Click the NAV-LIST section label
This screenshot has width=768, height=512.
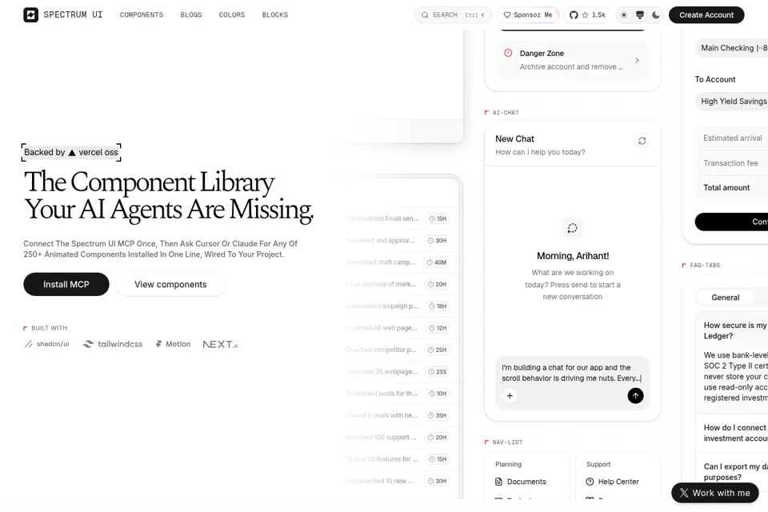click(x=507, y=442)
